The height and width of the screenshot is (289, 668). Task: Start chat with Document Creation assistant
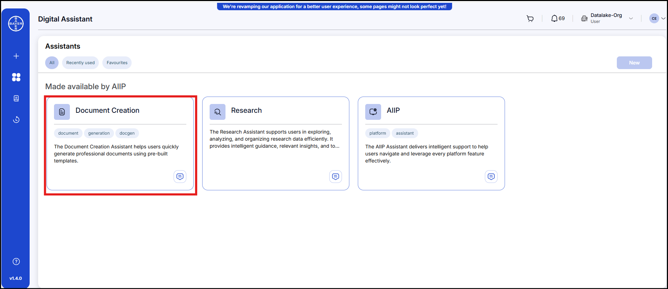pos(180,177)
